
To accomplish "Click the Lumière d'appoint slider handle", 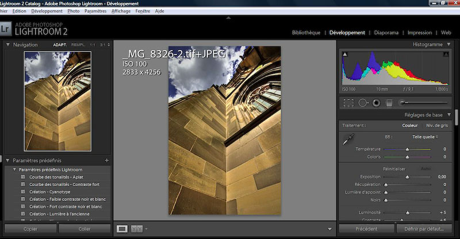I will click(386, 192).
